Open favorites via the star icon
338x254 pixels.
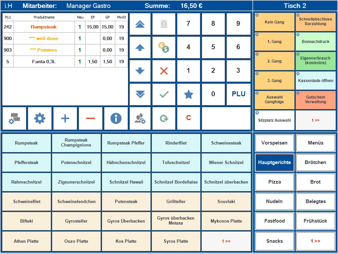(x=188, y=94)
